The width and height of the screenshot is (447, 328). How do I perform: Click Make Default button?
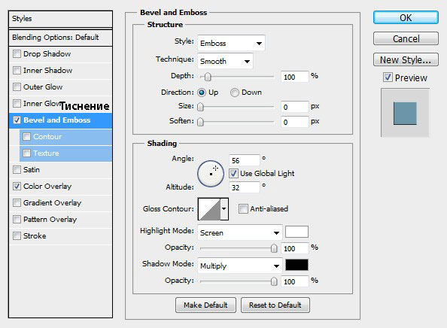click(205, 305)
